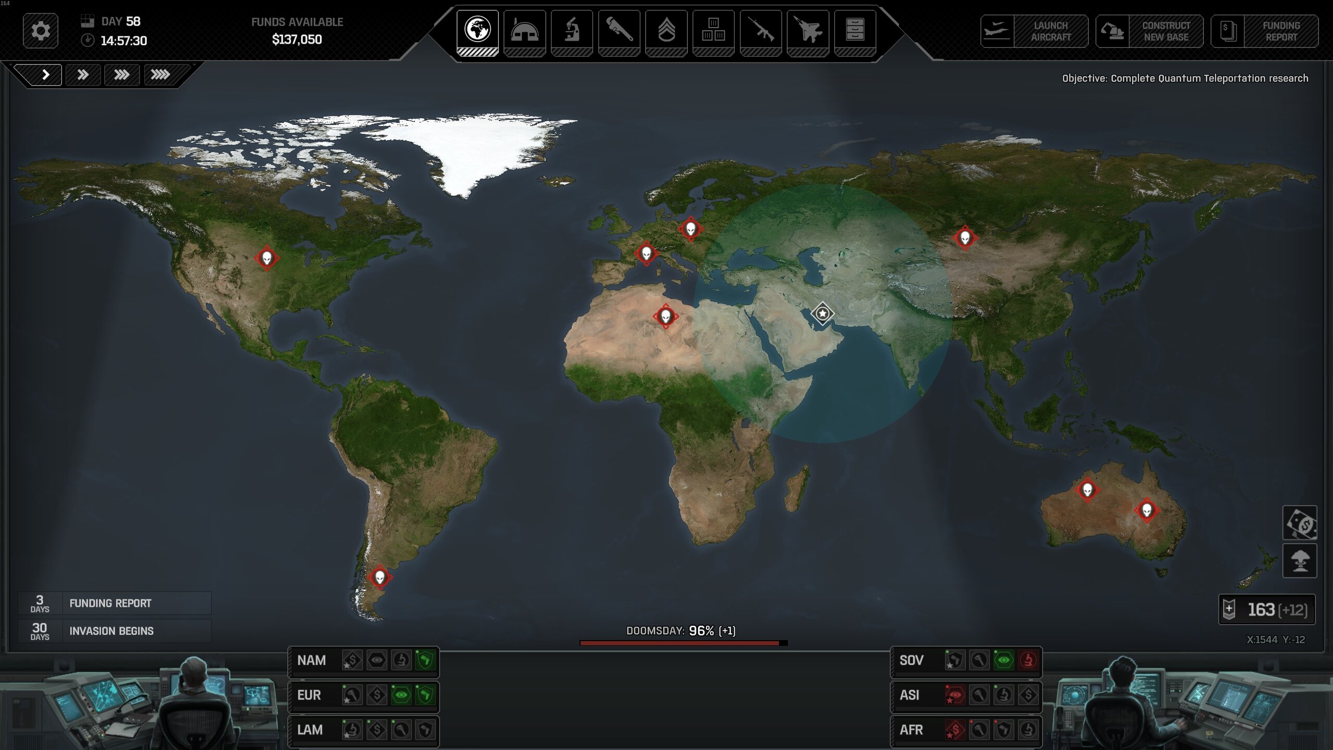
Task: Click the ASI science microscope icon
Action: click(1004, 695)
